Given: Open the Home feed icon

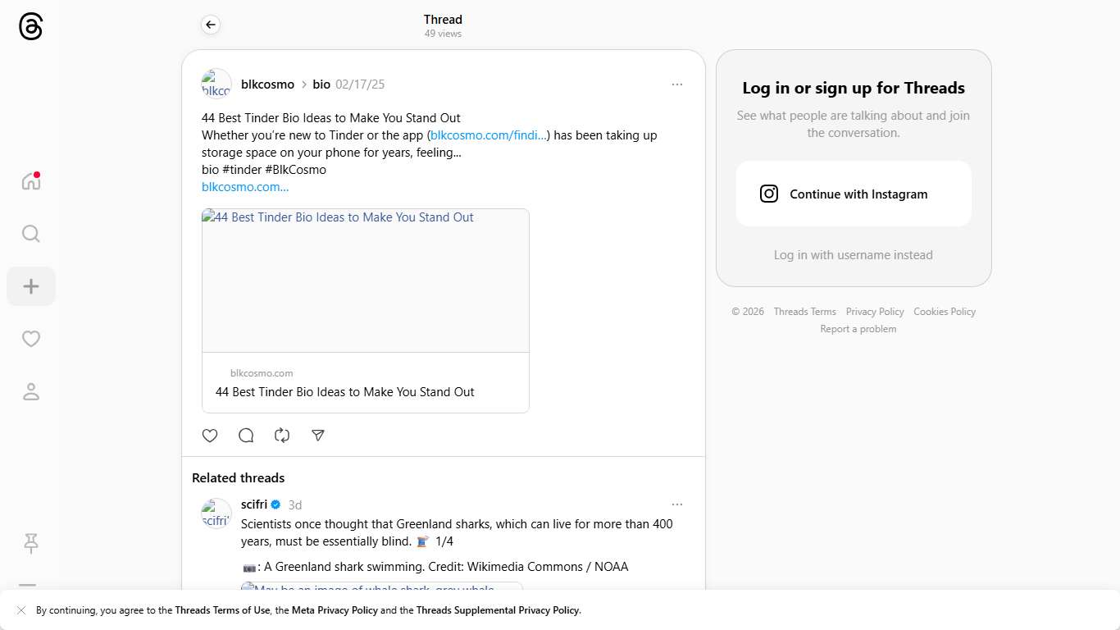Looking at the screenshot, I should 31,181.
